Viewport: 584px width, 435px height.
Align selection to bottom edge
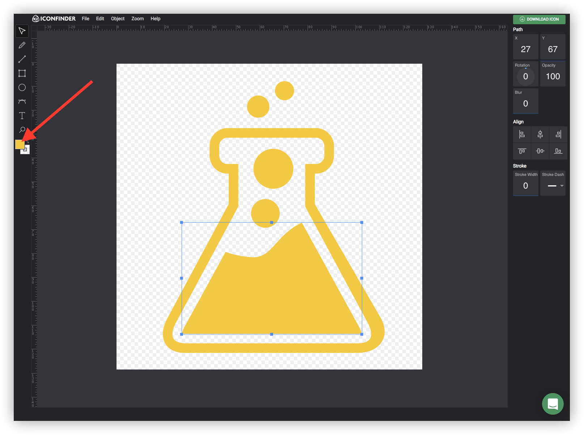pyautogui.click(x=558, y=151)
